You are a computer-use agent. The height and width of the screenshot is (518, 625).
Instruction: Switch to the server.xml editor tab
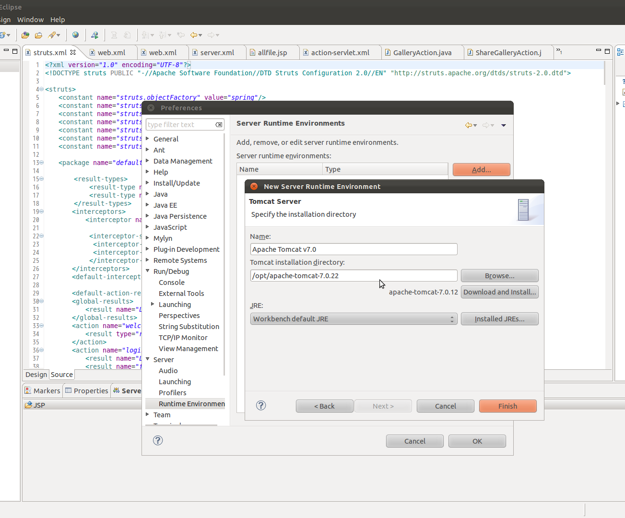[x=217, y=53]
